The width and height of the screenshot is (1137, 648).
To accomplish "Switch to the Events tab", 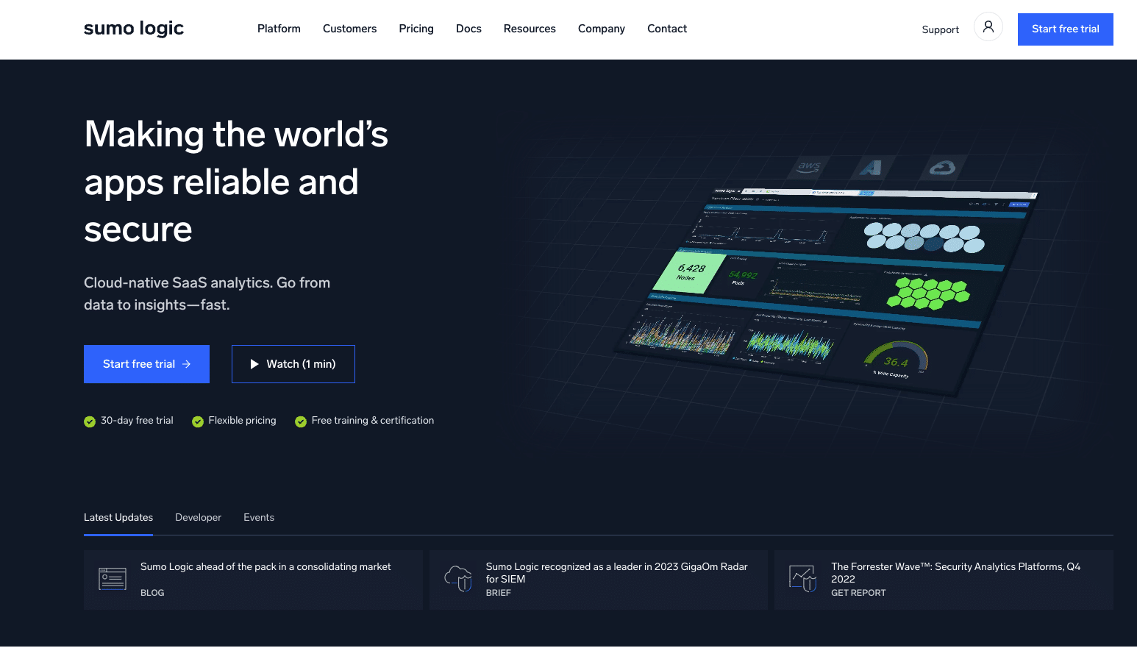I will click(x=259, y=518).
